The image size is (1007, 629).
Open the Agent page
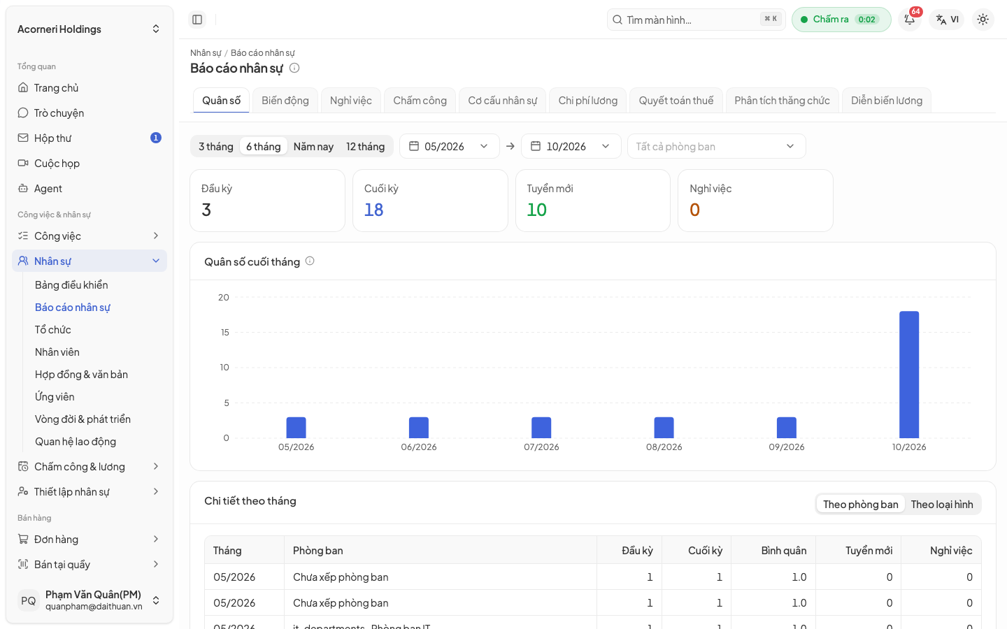90,189
